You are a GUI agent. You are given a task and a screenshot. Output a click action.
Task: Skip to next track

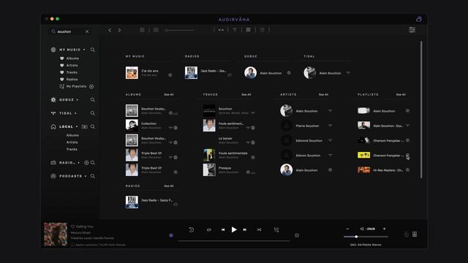click(245, 230)
